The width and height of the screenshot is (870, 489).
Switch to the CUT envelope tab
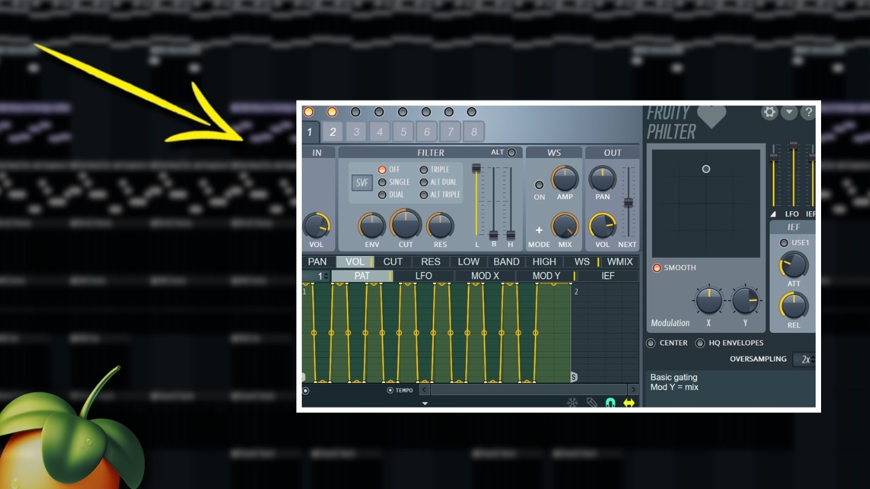pos(393,261)
